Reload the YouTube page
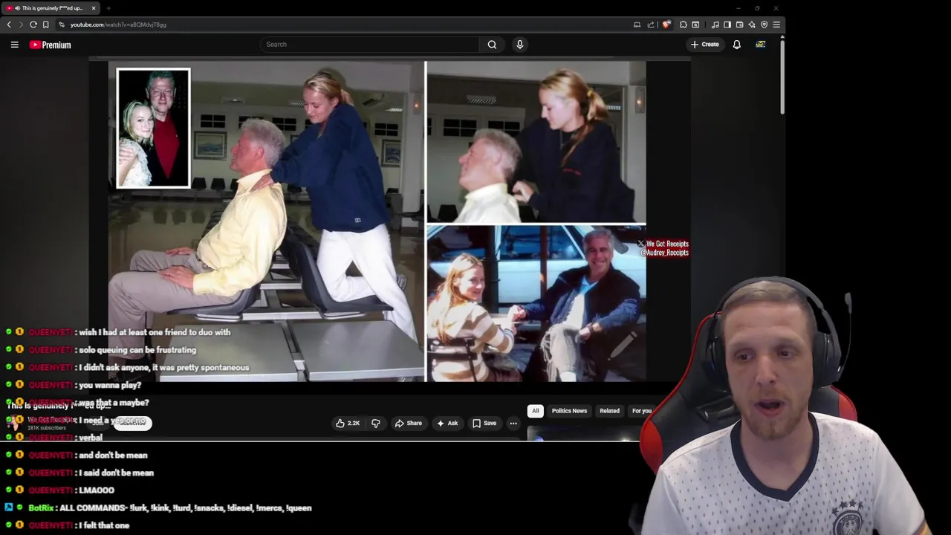 tap(33, 25)
